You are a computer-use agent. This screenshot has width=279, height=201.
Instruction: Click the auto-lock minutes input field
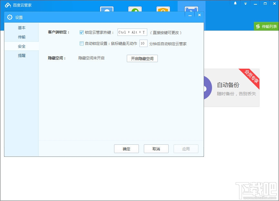click(143, 43)
